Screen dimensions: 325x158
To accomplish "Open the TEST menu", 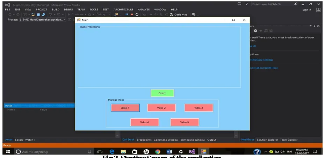I will 106,9.
